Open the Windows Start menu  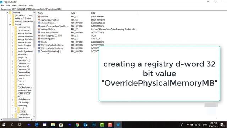click(x=4, y=125)
